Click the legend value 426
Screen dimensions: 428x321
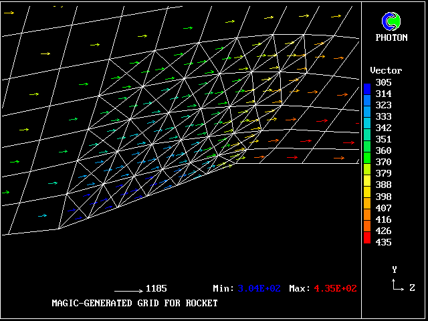(x=384, y=231)
